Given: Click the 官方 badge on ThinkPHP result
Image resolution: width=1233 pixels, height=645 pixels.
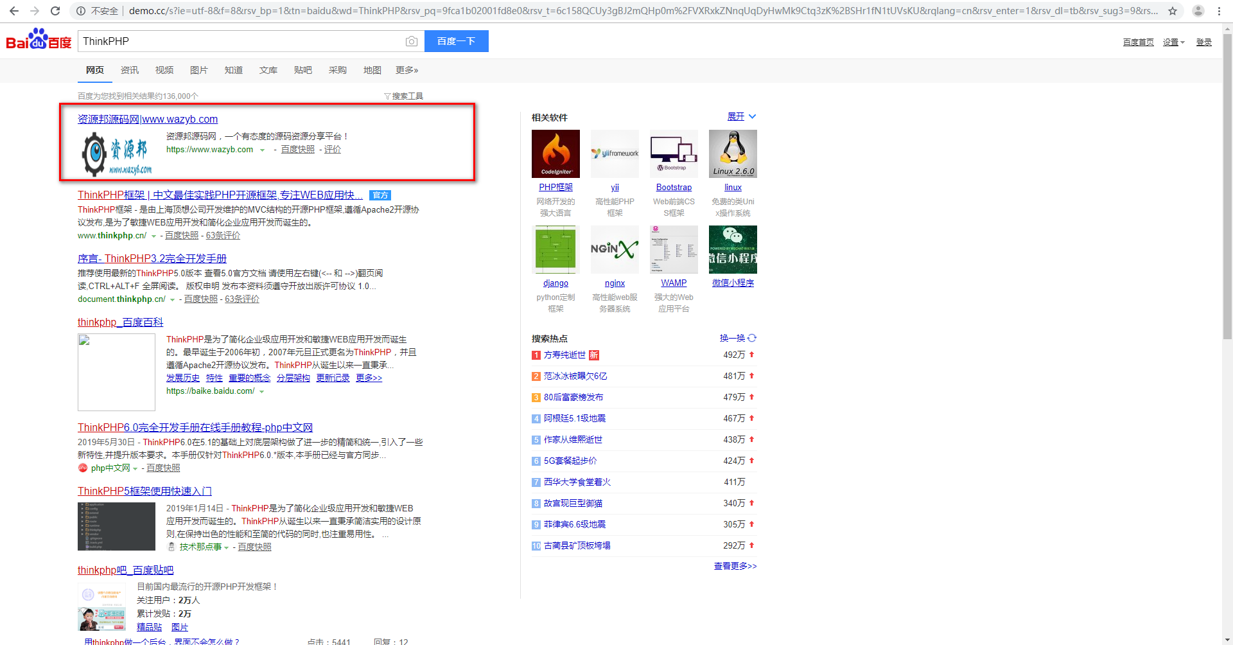Looking at the screenshot, I should (380, 195).
